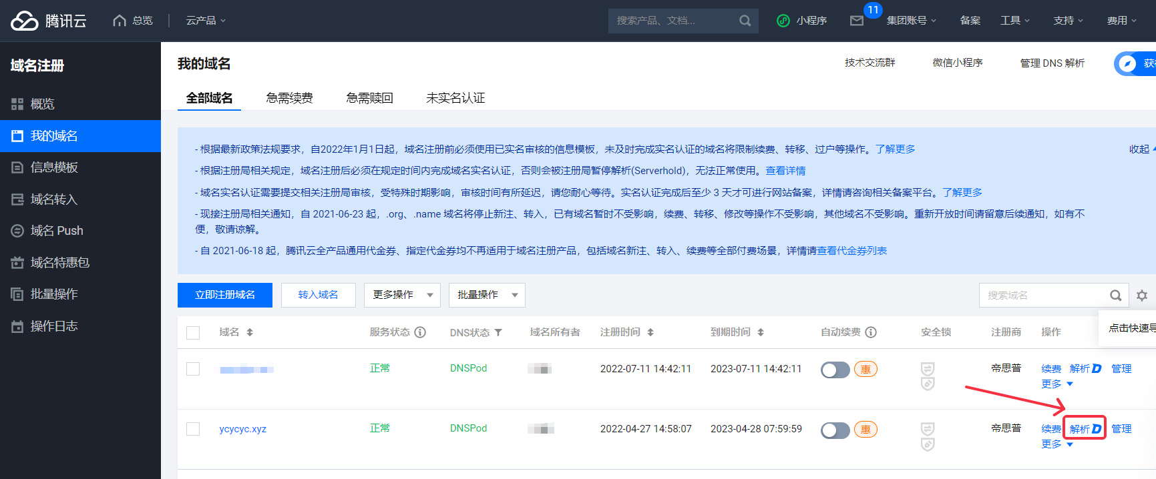Switch to the 全部域名 tab
Viewport: 1156px width, 479px height.
(209, 98)
